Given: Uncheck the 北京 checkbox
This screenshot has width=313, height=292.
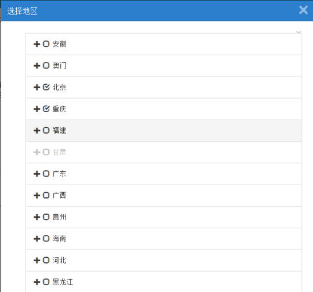Looking at the screenshot, I should point(46,87).
